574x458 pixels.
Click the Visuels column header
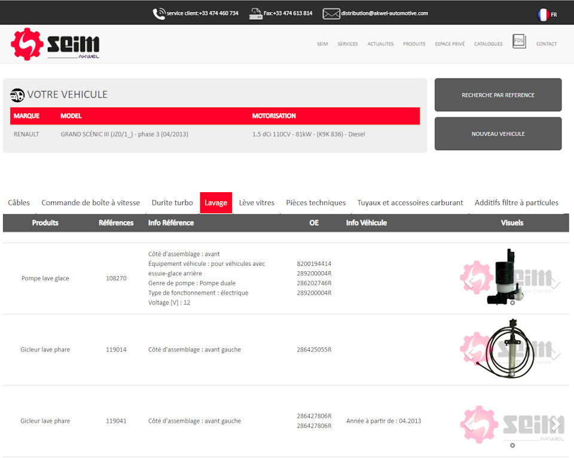(512, 223)
